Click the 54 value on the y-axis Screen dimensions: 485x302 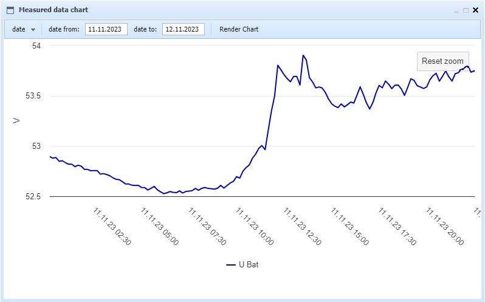tap(36, 46)
